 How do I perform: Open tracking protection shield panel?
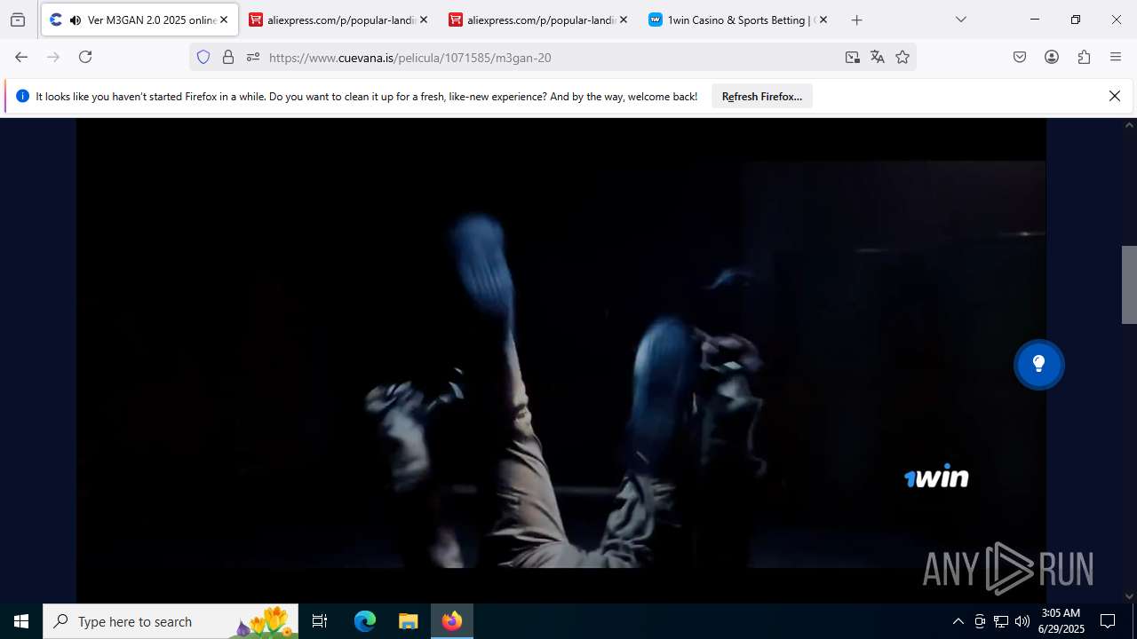tap(203, 57)
